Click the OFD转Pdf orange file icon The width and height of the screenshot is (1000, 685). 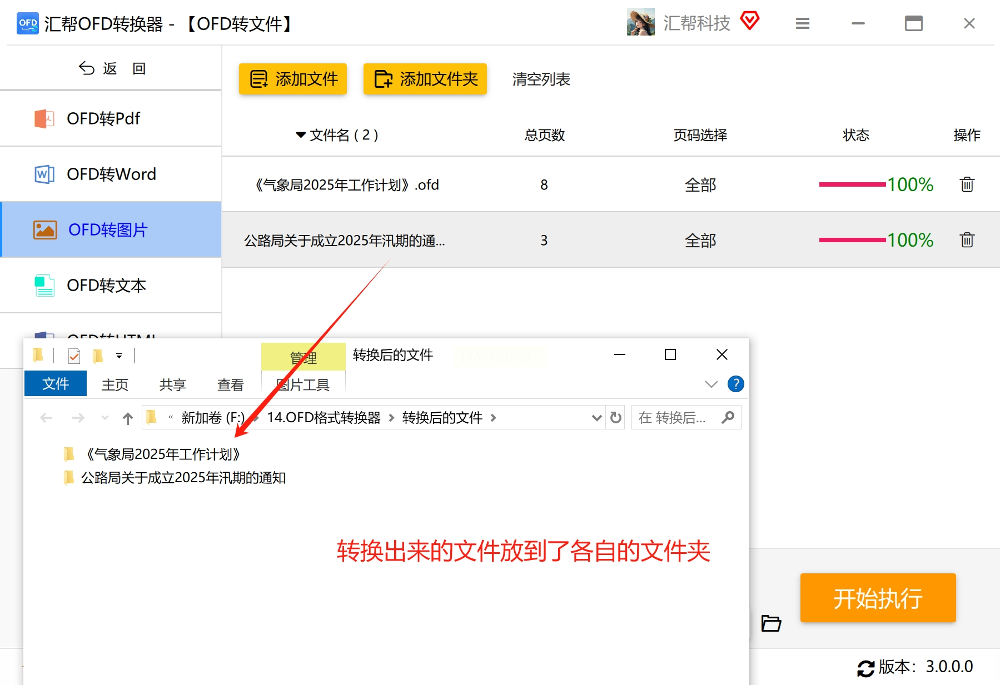(44, 118)
